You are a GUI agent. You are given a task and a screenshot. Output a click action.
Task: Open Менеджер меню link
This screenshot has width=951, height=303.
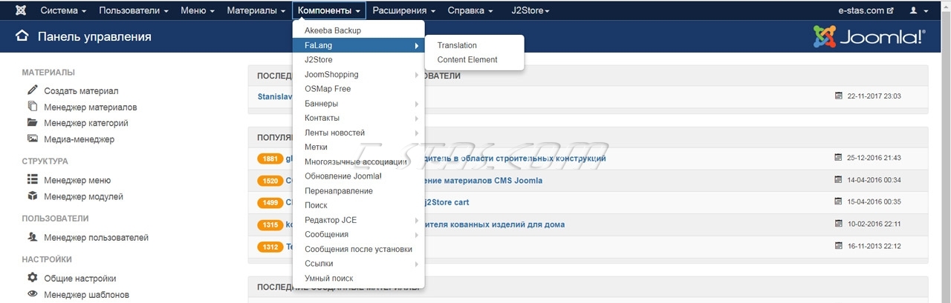pyautogui.click(x=77, y=180)
